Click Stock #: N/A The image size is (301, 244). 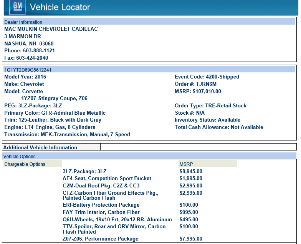(x=190, y=113)
